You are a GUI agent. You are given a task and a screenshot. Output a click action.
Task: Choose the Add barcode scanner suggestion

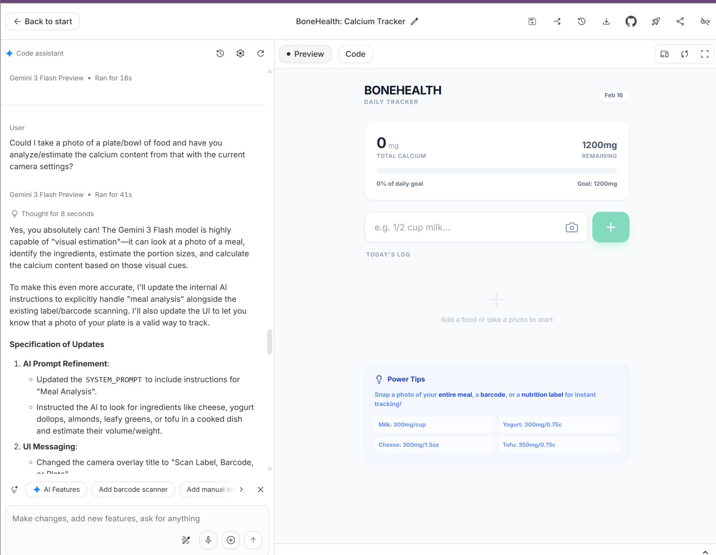click(133, 490)
